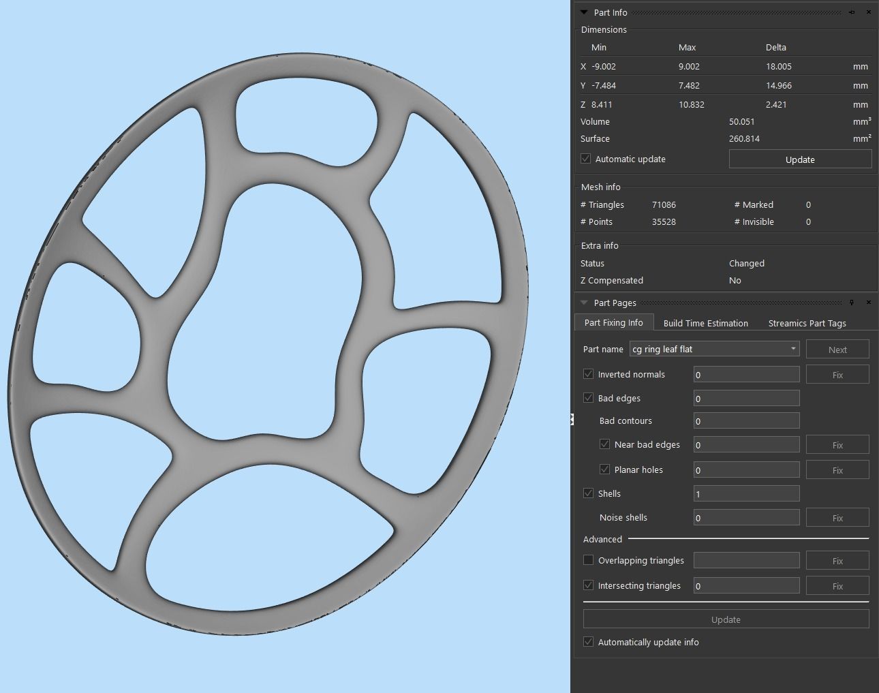Click the Advanced section label
The image size is (879, 693).
[602, 539]
